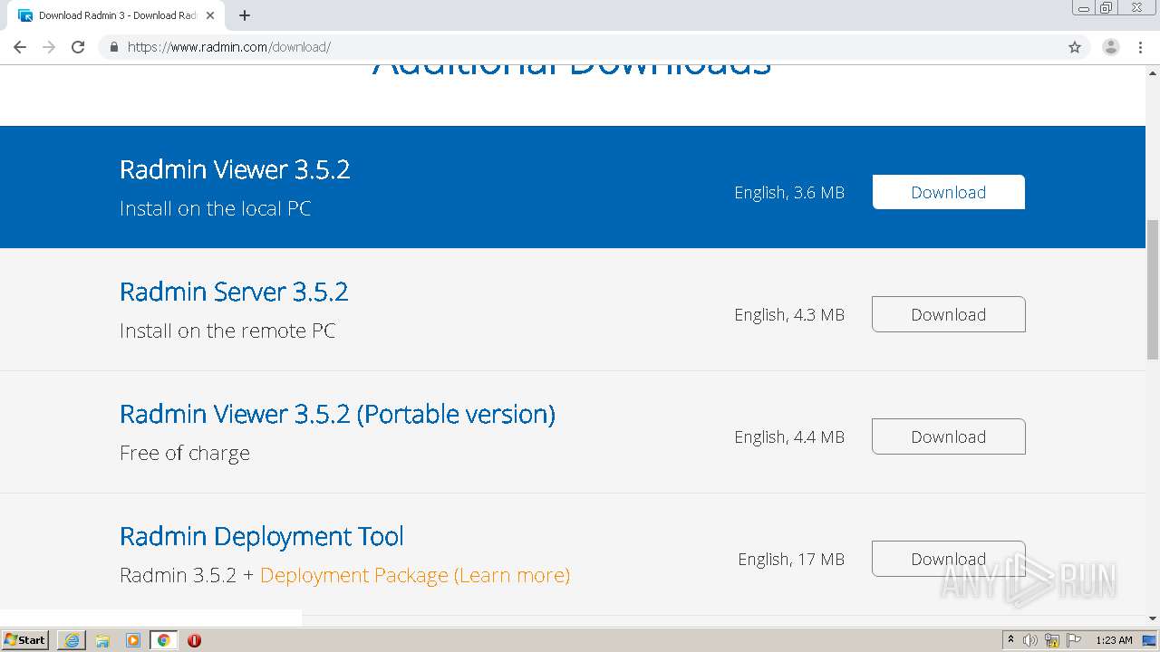Image resolution: width=1160 pixels, height=652 pixels.
Task: Open the Action Center flag icon
Action: coord(1074,640)
